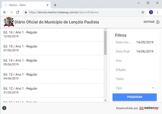The image size is (162, 114).
Task: Click the Data final date field
Action: pyautogui.click(x=135, y=51)
